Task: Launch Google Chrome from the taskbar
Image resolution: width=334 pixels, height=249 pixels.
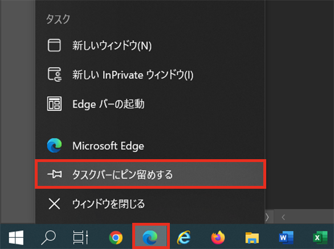Action: [x=116, y=237]
